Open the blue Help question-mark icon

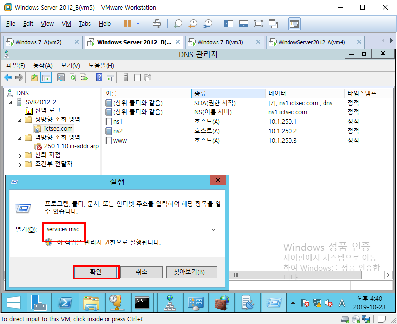(x=99, y=77)
